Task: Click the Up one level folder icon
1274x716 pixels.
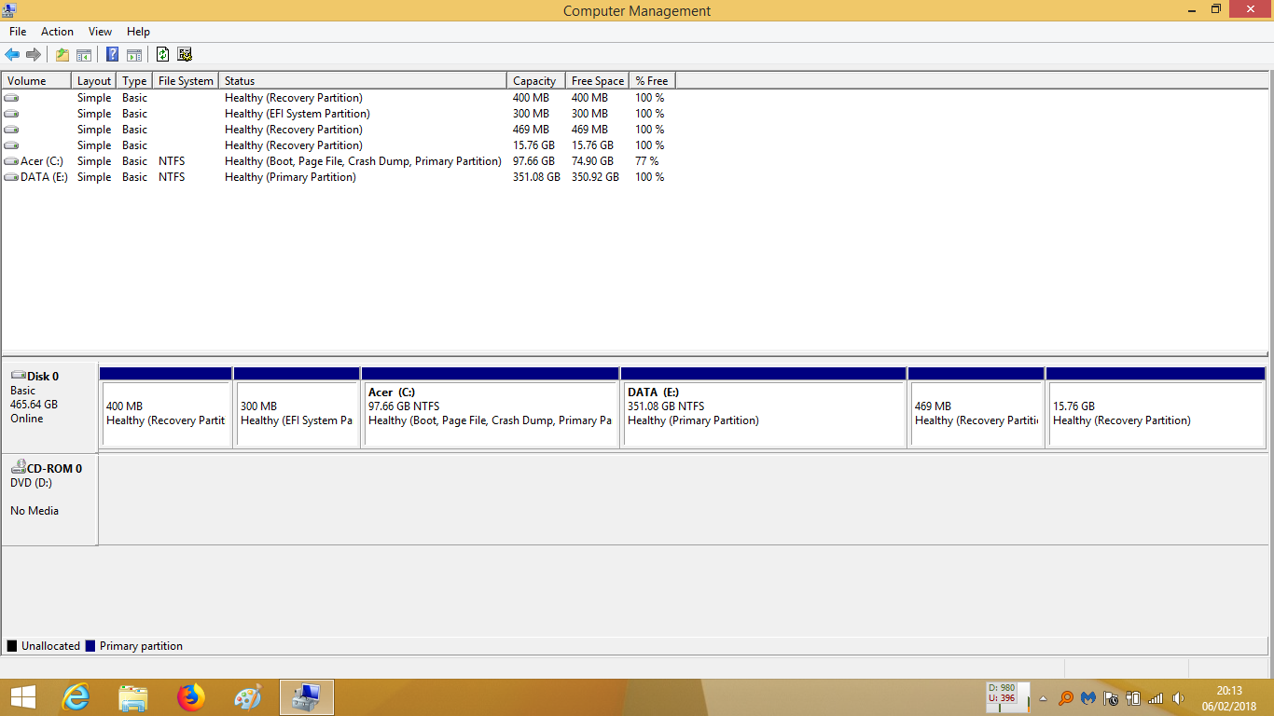Action: [62, 54]
